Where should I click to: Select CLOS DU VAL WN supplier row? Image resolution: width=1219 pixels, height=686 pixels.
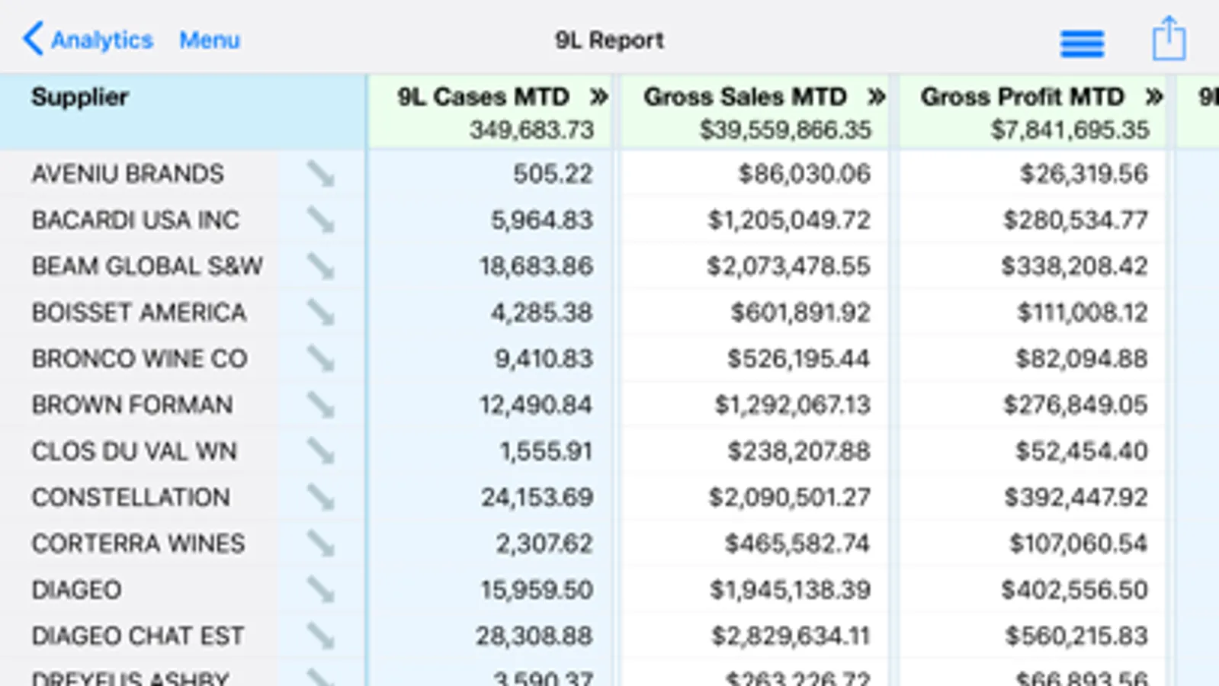134,451
